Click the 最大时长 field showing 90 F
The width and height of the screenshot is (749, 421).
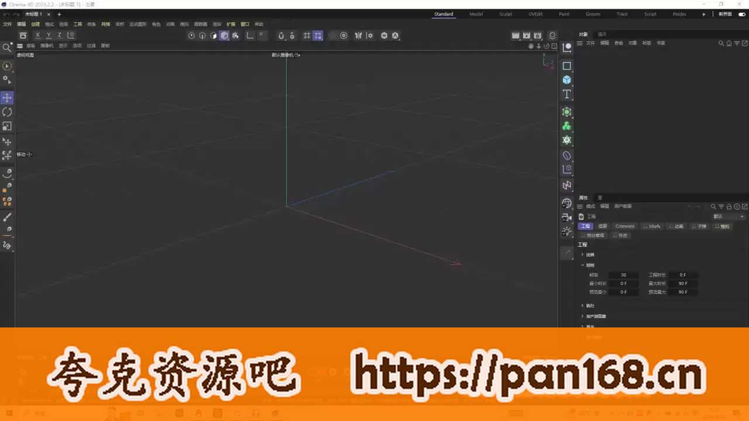pos(683,284)
